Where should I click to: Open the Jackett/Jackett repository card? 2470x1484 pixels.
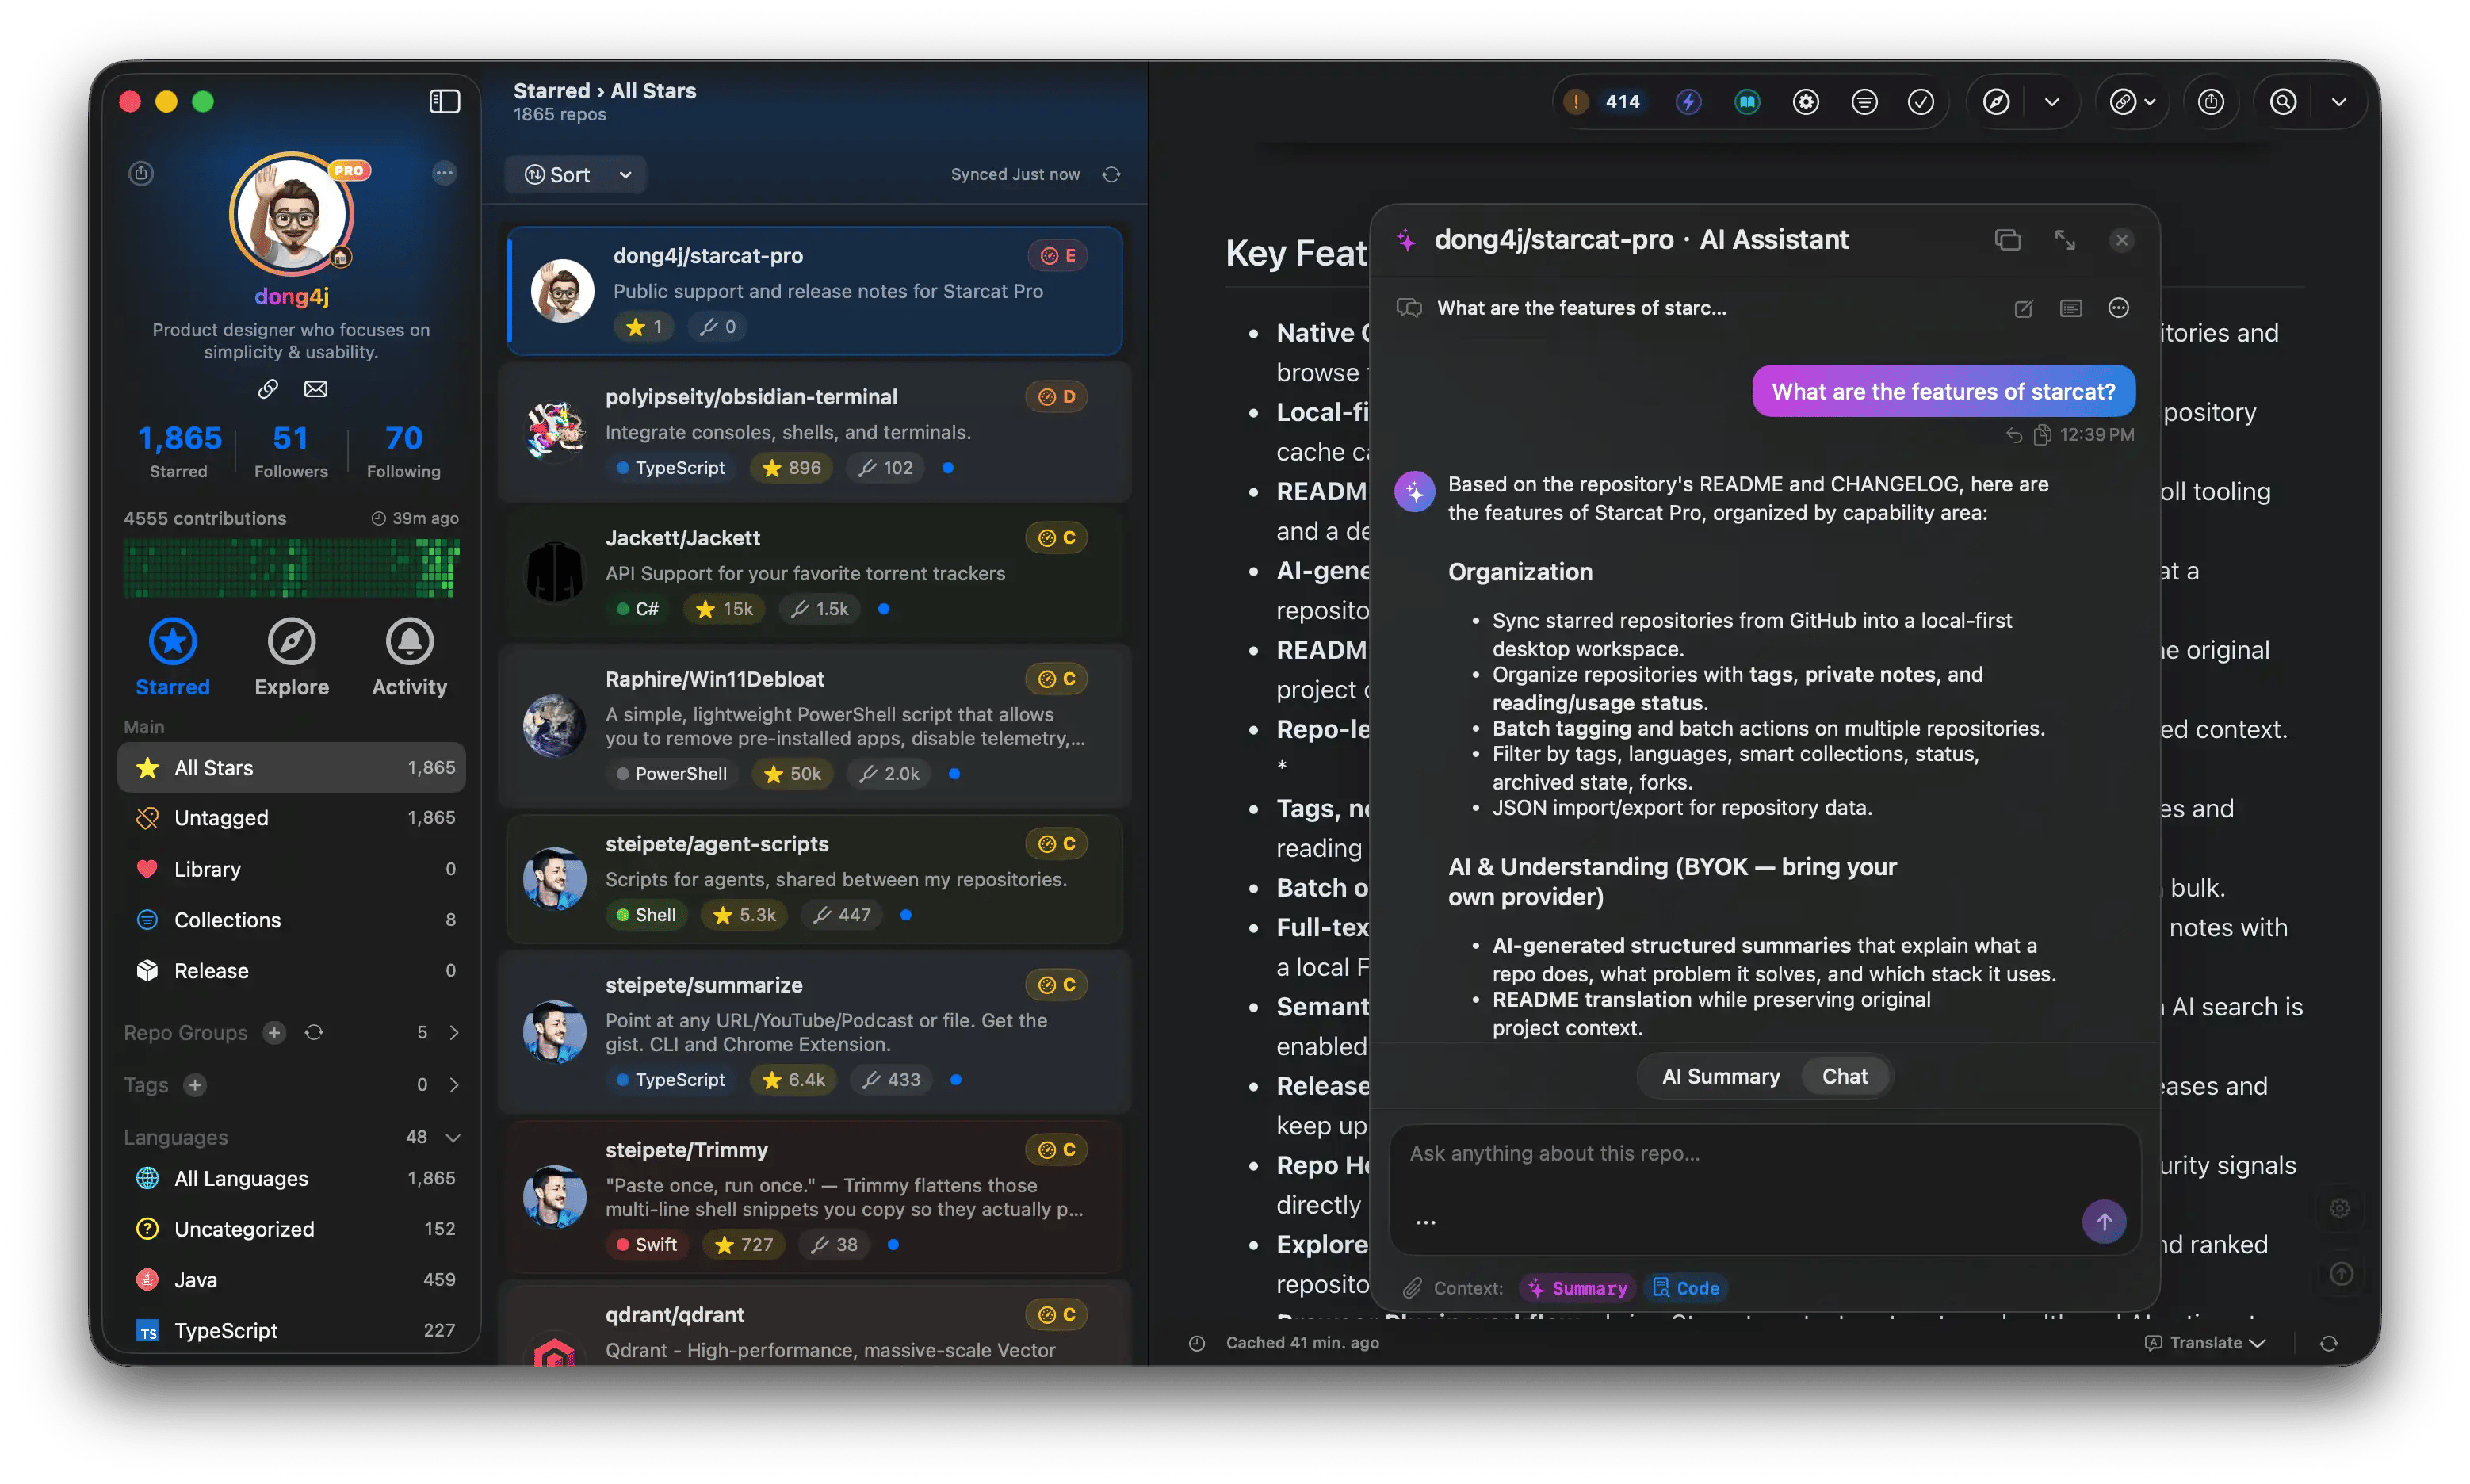814,573
